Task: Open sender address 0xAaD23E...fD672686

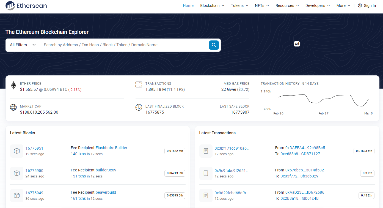Action: tap(305, 192)
